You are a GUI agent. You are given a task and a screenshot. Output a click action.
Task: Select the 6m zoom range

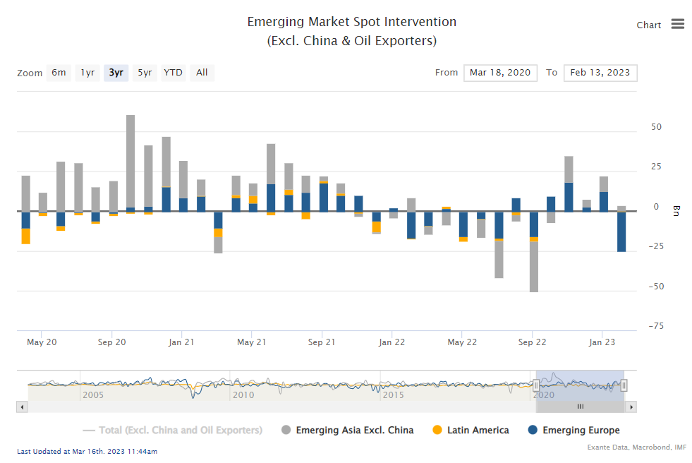click(x=59, y=73)
